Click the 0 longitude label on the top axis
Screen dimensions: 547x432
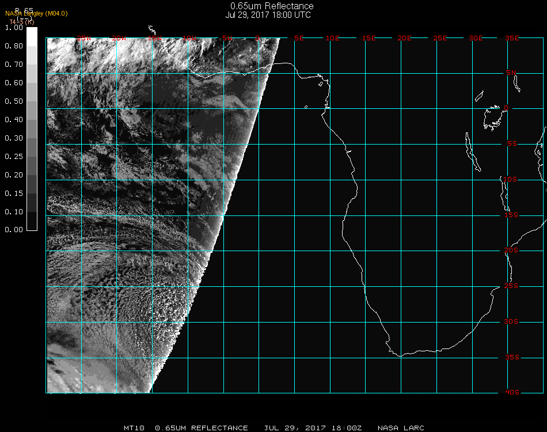(x=257, y=38)
